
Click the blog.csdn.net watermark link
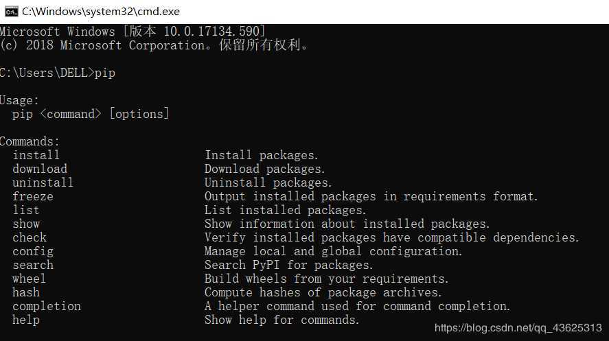click(518, 328)
